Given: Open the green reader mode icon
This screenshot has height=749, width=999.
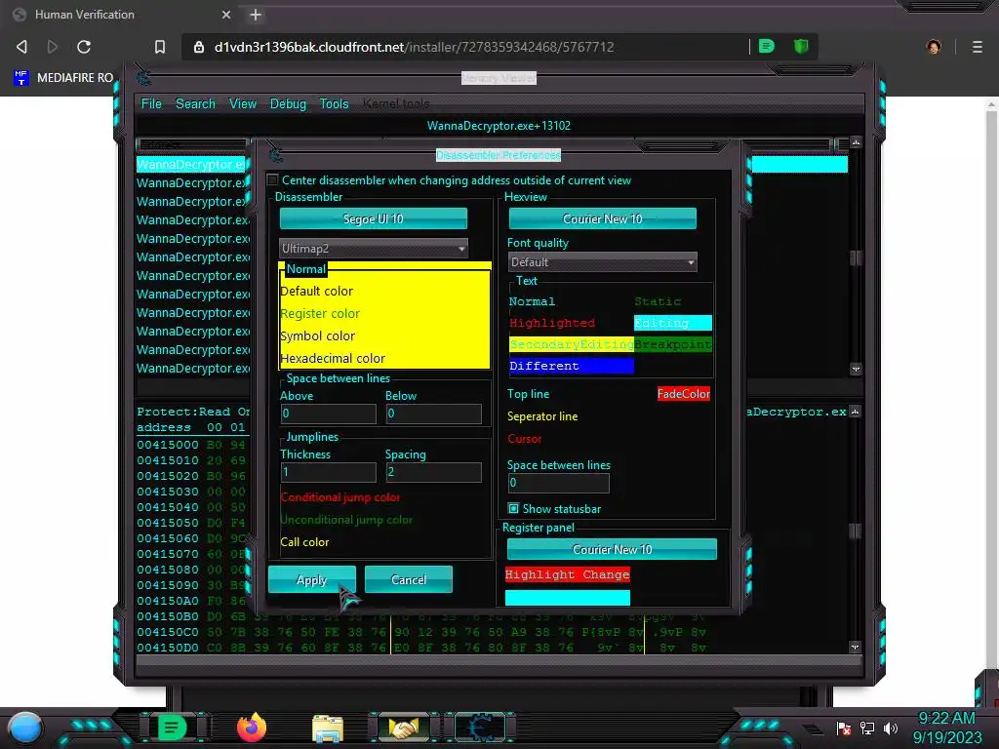Looking at the screenshot, I should pyautogui.click(x=767, y=46).
